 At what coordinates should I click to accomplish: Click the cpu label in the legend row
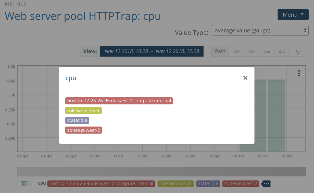click(x=42, y=183)
